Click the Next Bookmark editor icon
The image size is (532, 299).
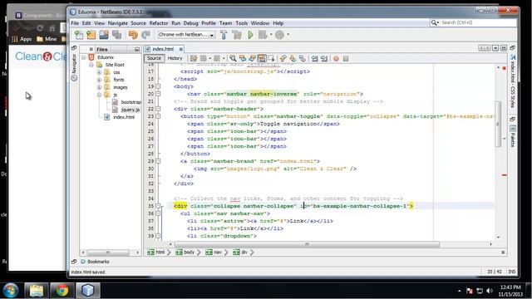click(x=293, y=59)
